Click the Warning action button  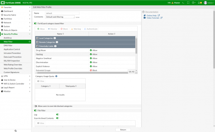[76, 29]
